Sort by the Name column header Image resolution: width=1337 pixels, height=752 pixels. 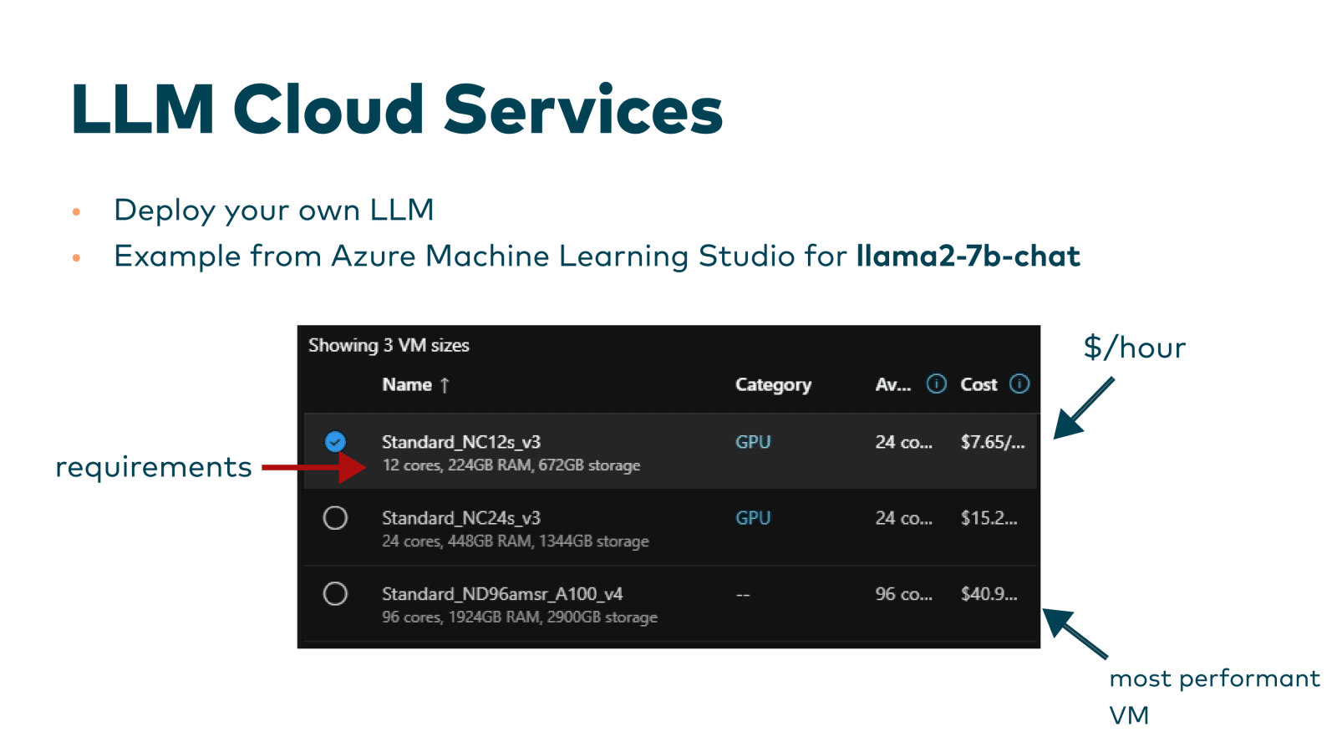407,384
